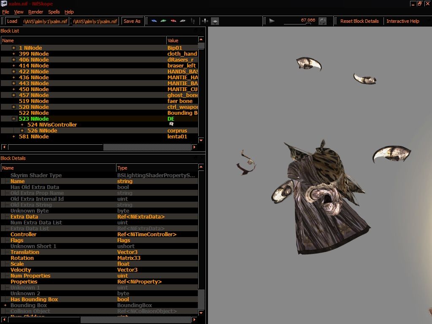Expand the 526 NiNode corprus row
Image resolution: width=432 pixels, height=324 pixels.
point(22,131)
